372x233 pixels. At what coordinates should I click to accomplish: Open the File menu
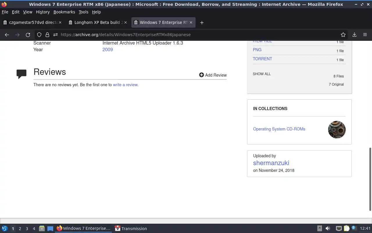[x=5, y=12]
